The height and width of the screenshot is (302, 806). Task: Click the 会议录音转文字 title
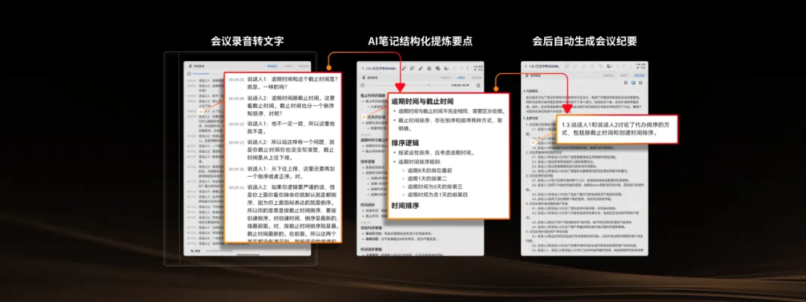pyautogui.click(x=247, y=42)
